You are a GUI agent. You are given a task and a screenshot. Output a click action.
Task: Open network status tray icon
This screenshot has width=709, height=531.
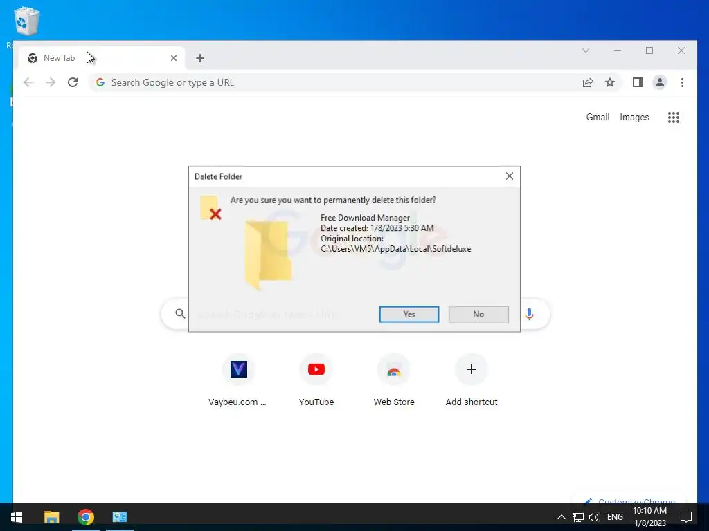pyautogui.click(x=577, y=517)
